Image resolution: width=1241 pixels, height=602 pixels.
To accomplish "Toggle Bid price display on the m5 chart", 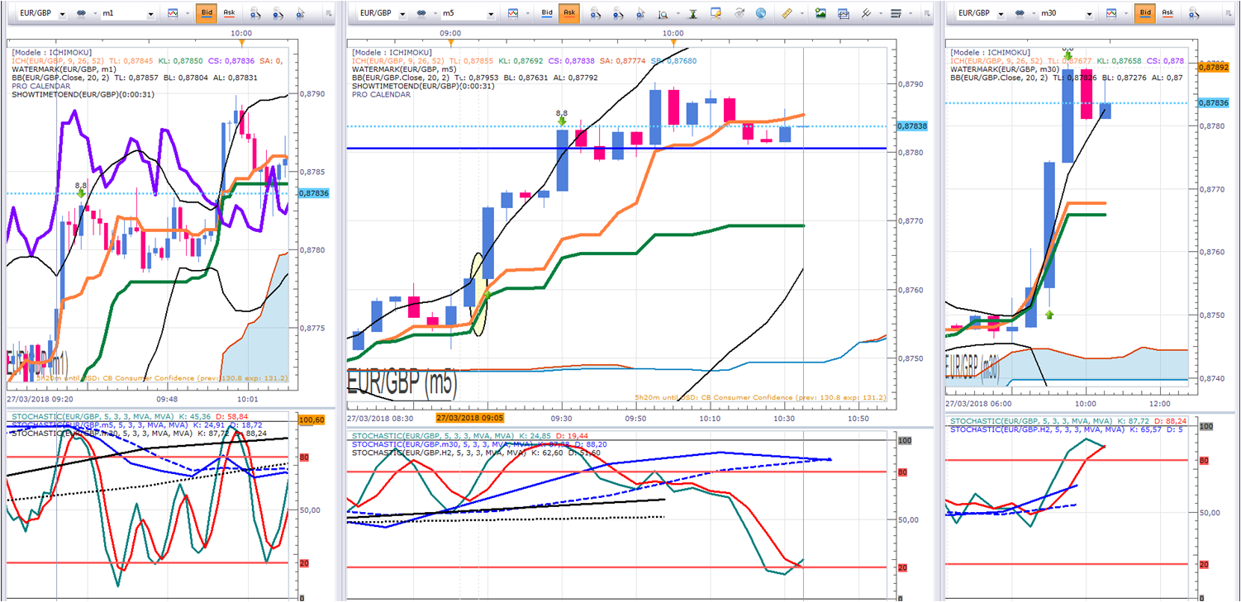I will [x=547, y=13].
